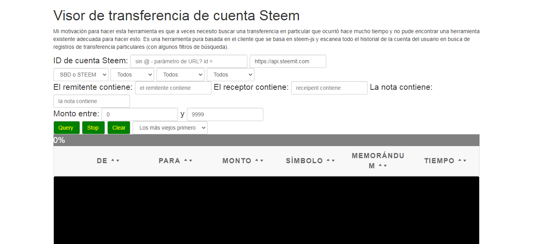Click the 0% progress bar
Viewport: 533px width, 244px height.
[266, 140]
